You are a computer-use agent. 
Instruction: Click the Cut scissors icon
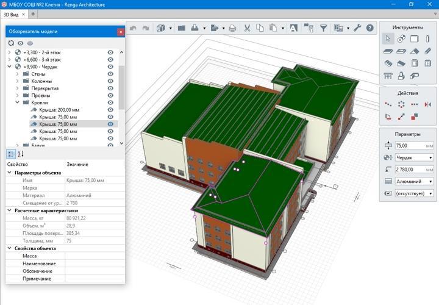pos(247,28)
